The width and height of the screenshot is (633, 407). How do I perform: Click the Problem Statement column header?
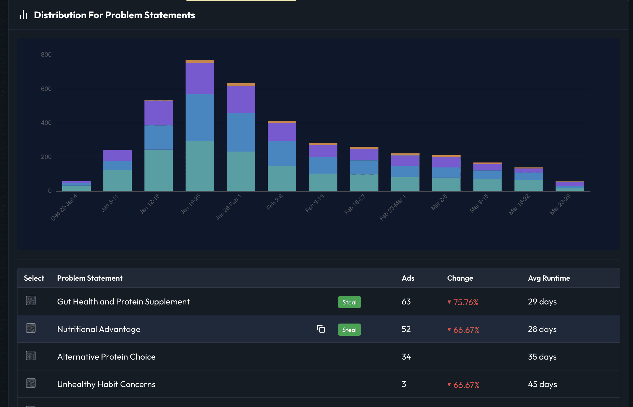(x=90, y=278)
